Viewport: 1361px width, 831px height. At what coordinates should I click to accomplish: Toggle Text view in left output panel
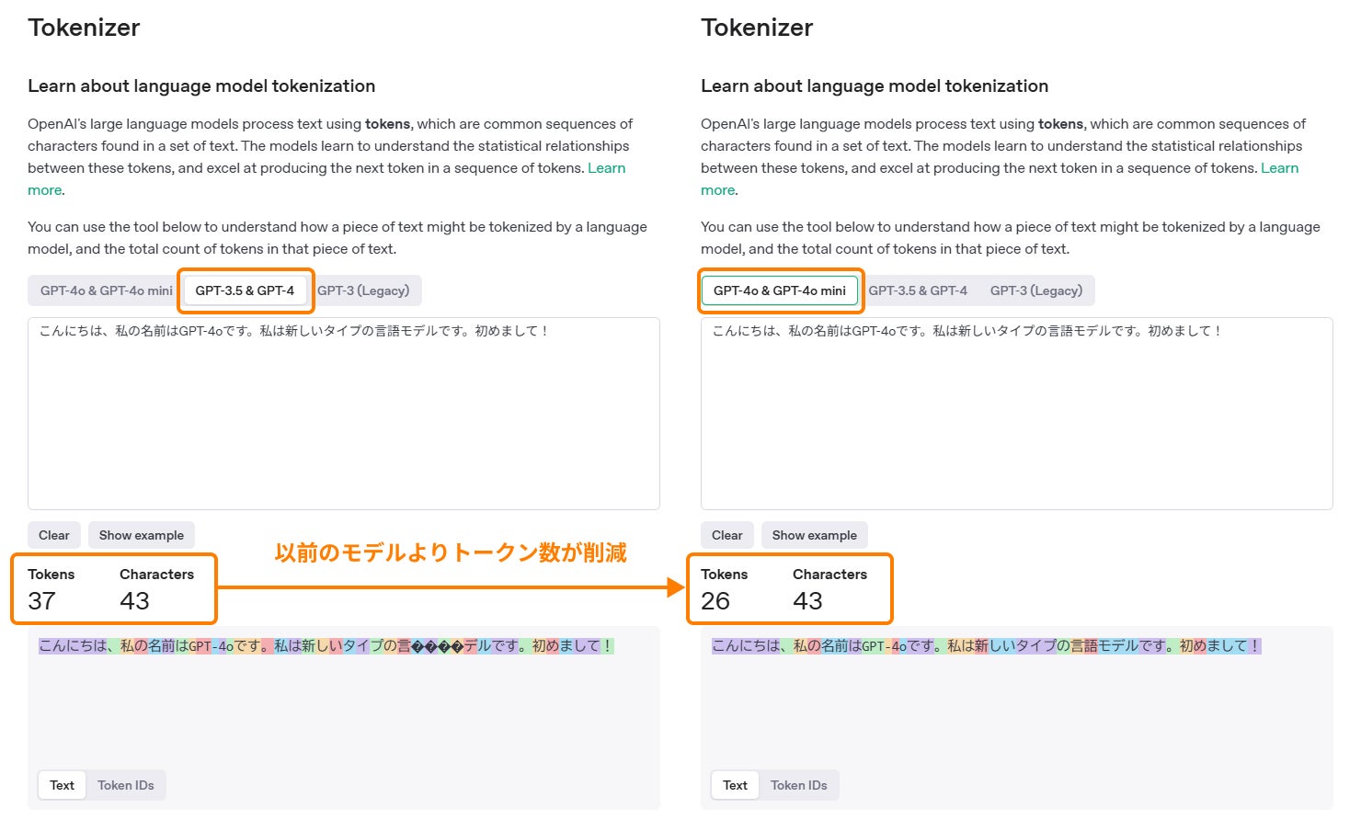click(x=63, y=785)
